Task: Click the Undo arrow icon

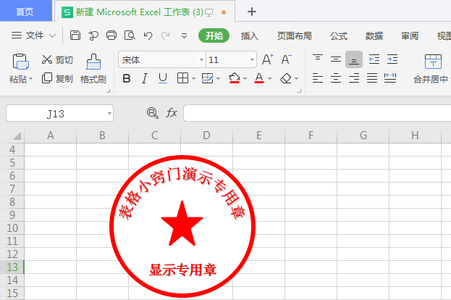Action: (x=148, y=35)
